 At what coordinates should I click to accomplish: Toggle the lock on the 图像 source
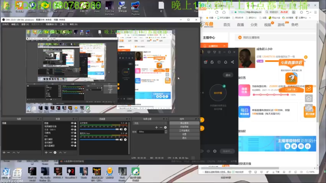tap(75, 123)
